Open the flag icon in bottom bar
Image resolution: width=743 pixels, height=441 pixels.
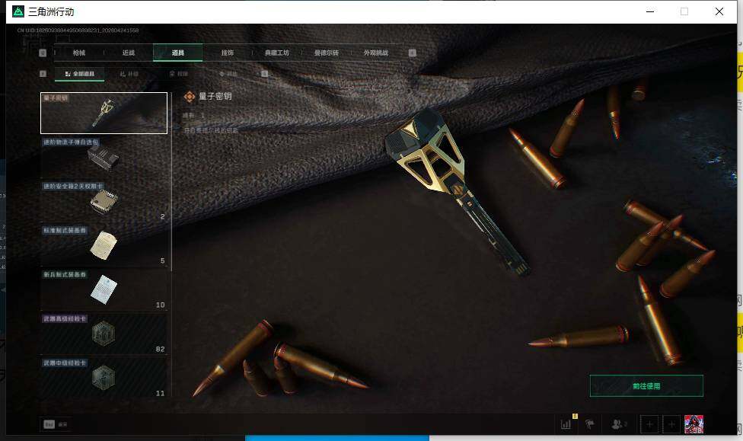589,424
